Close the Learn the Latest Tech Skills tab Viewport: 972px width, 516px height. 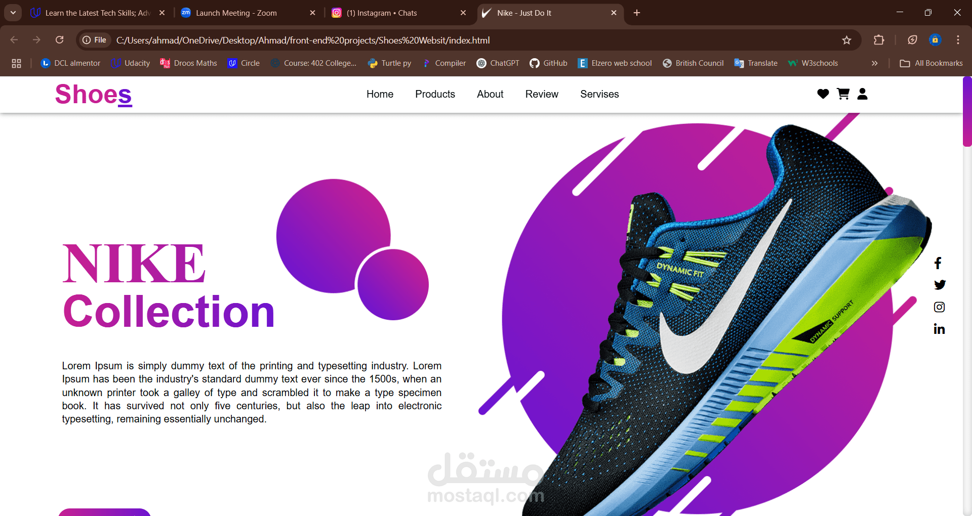point(162,13)
